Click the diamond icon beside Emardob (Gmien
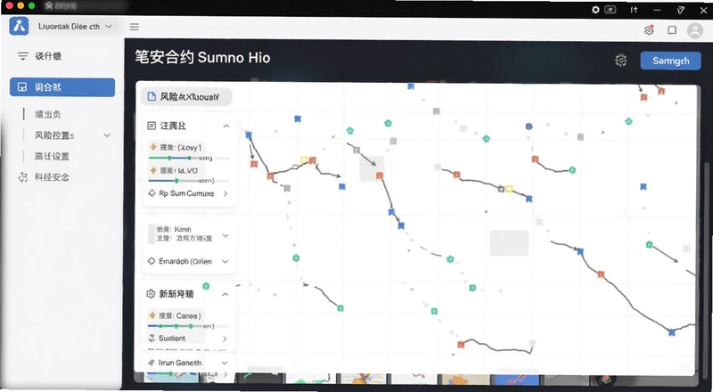 pos(152,261)
